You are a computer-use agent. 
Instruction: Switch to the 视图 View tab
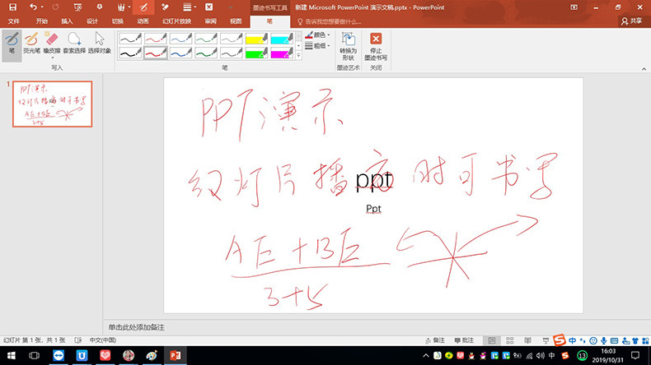[236, 21]
